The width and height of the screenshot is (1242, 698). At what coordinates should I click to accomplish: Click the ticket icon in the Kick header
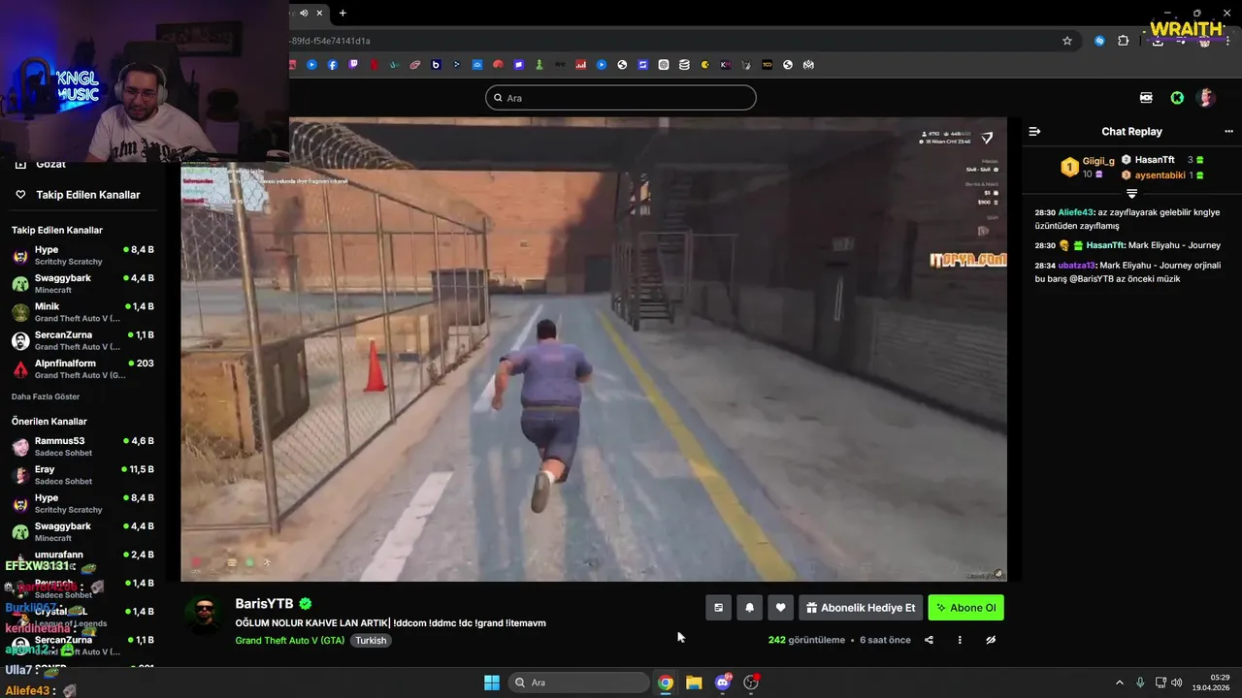coord(1146,98)
